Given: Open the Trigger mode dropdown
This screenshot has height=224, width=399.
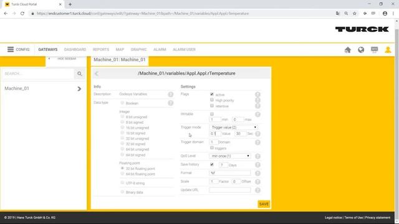Looking at the screenshot, I should (x=233, y=127).
